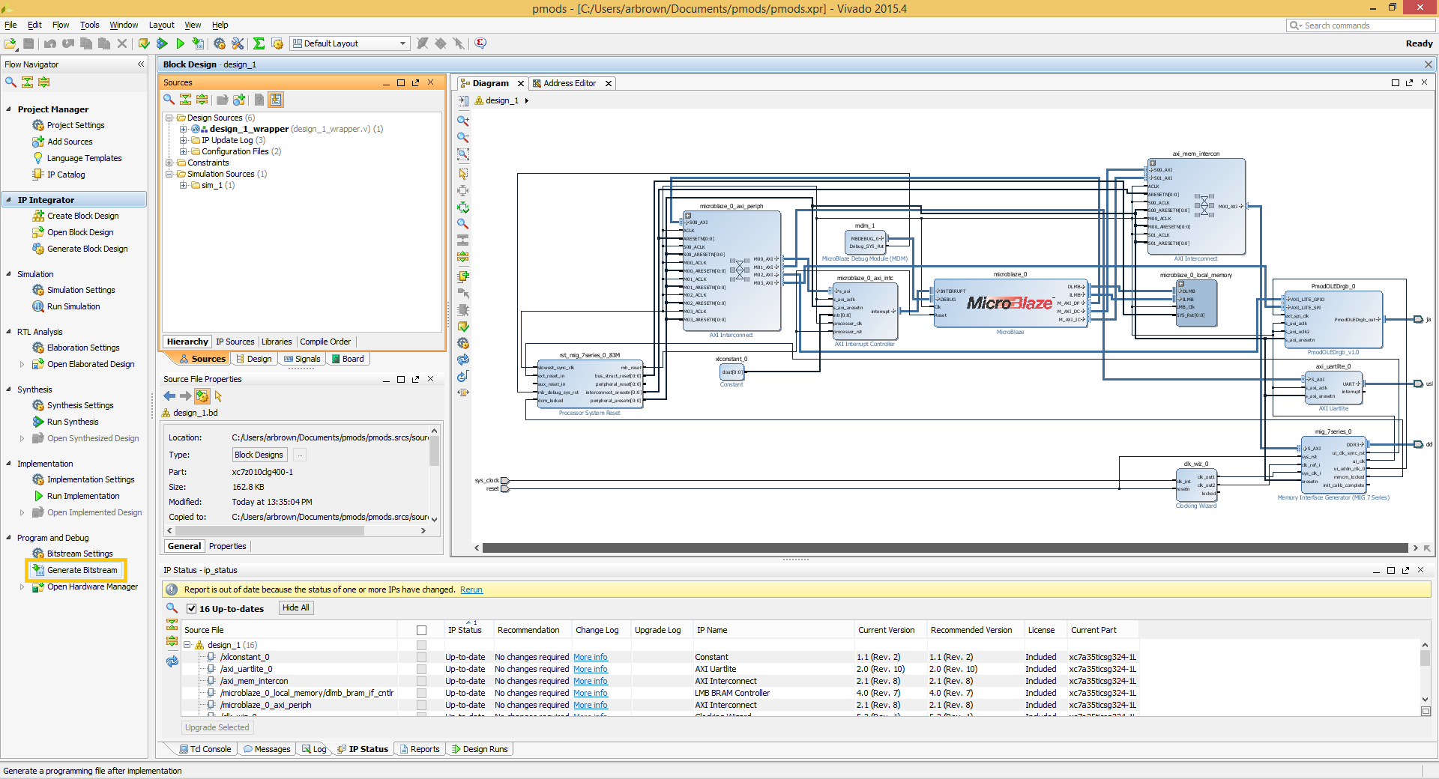This screenshot has height=779, width=1439.
Task: Zoom out of the block diagram
Action: 463,138
